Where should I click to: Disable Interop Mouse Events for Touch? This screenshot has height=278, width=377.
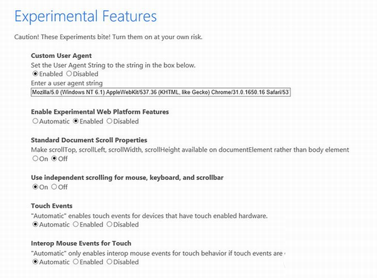pos(109,262)
